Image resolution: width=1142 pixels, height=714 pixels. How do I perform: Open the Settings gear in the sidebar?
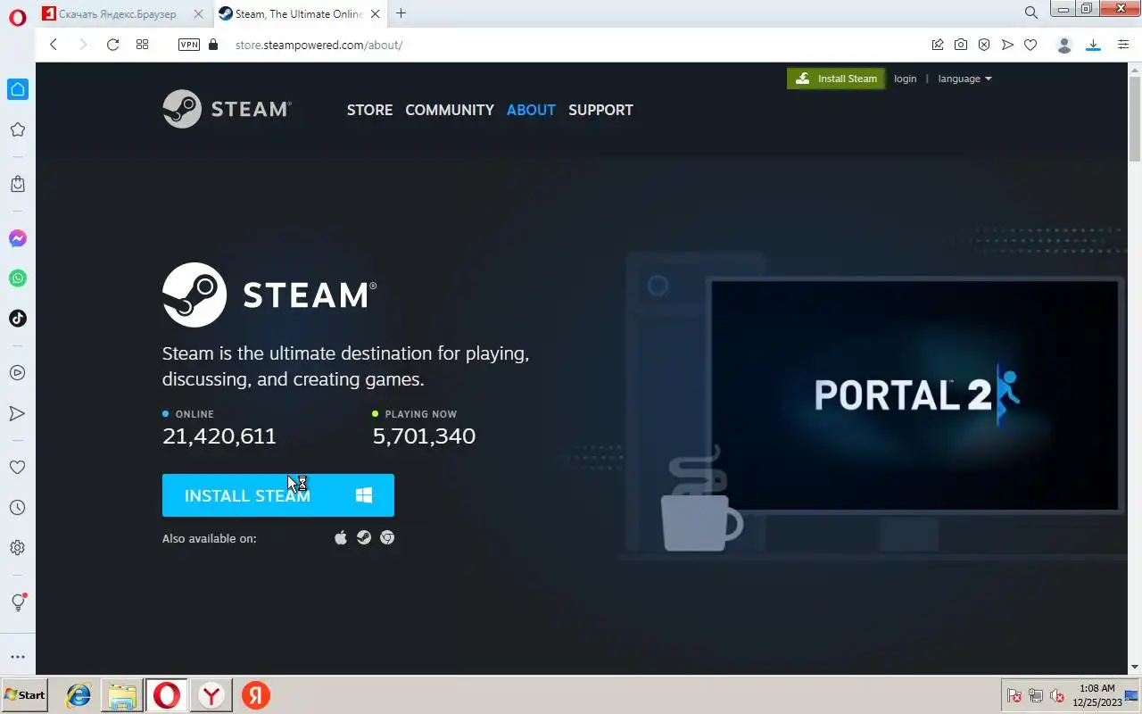point(17,548)
